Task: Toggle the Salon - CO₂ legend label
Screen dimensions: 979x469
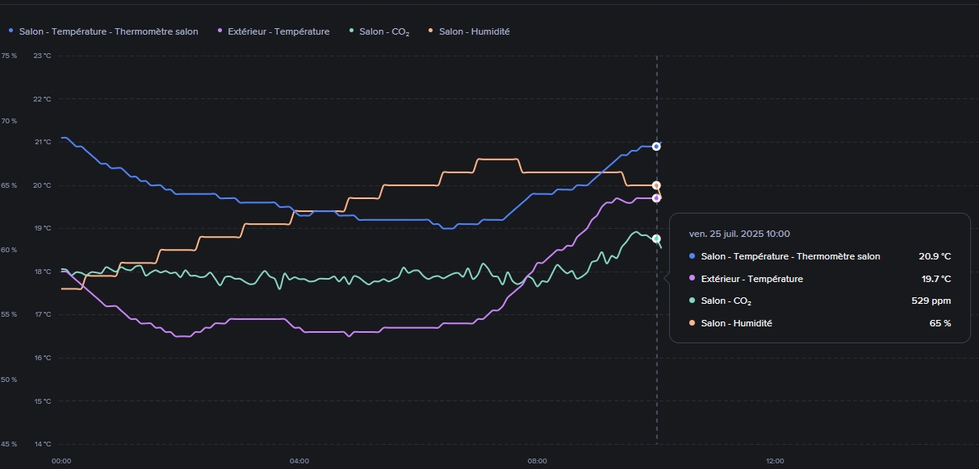Action: pos(384,31)
